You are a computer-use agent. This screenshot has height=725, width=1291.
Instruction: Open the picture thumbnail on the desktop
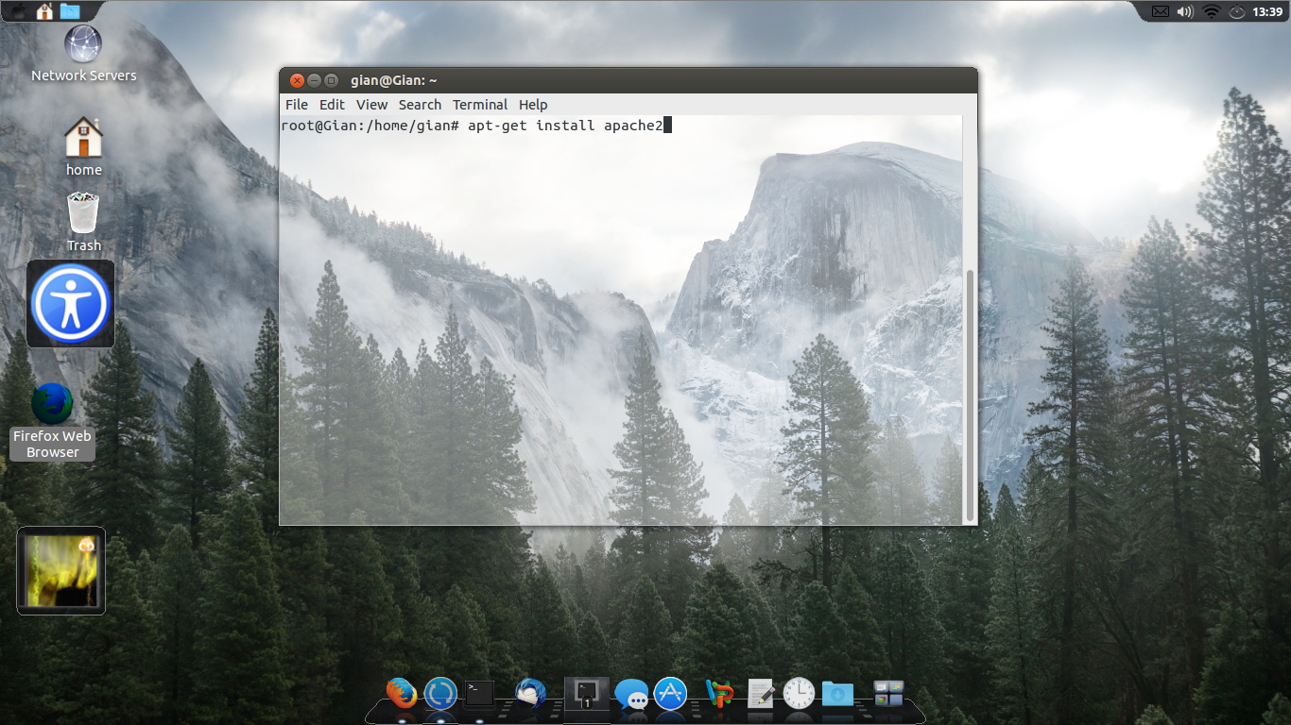click(60, 570)
